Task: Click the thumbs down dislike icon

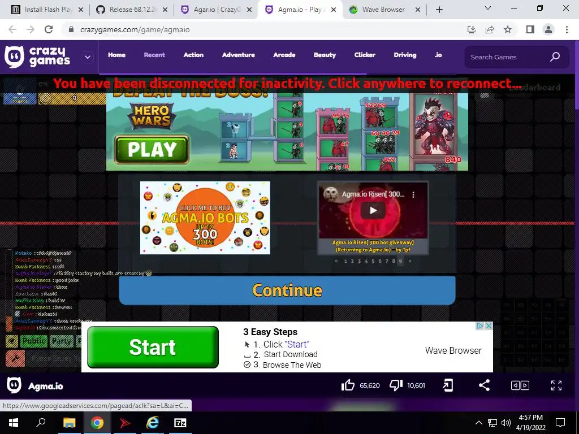Action: [x=396, y=385]
